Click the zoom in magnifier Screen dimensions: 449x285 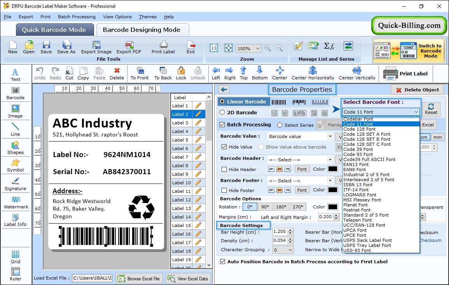268,48
